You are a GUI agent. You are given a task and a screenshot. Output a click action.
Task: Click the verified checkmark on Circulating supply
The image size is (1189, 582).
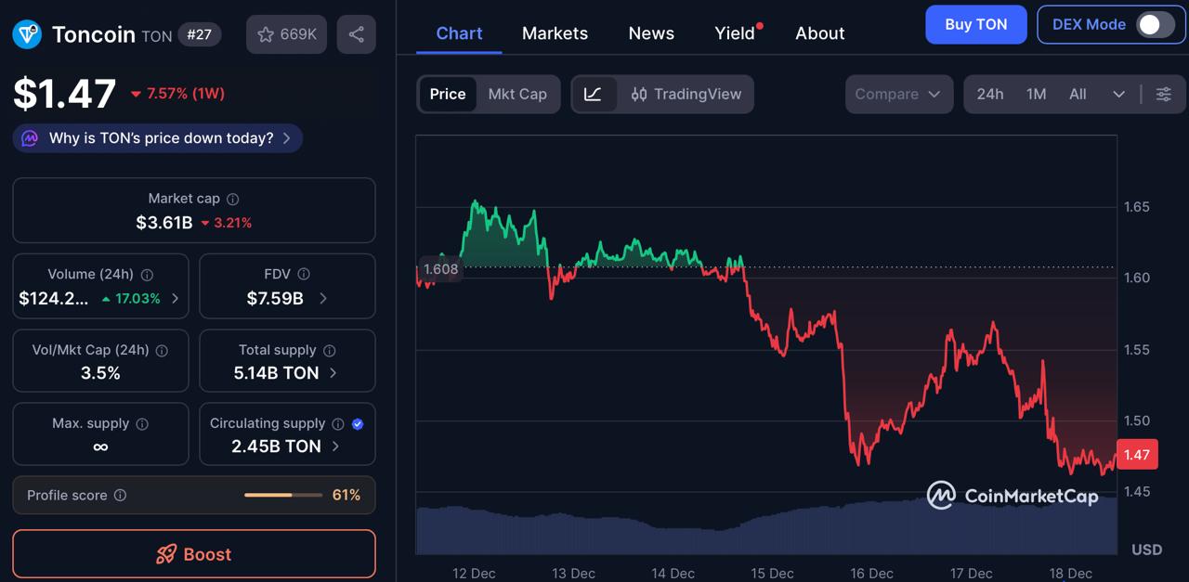[356, 423]
